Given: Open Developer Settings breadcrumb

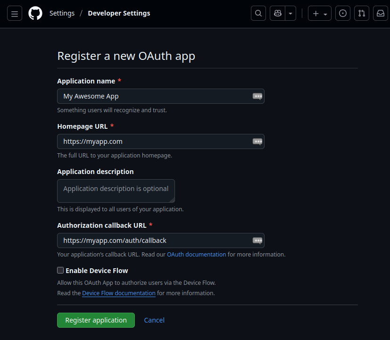Looking at the screenshot, I should (x=119, y=13).
